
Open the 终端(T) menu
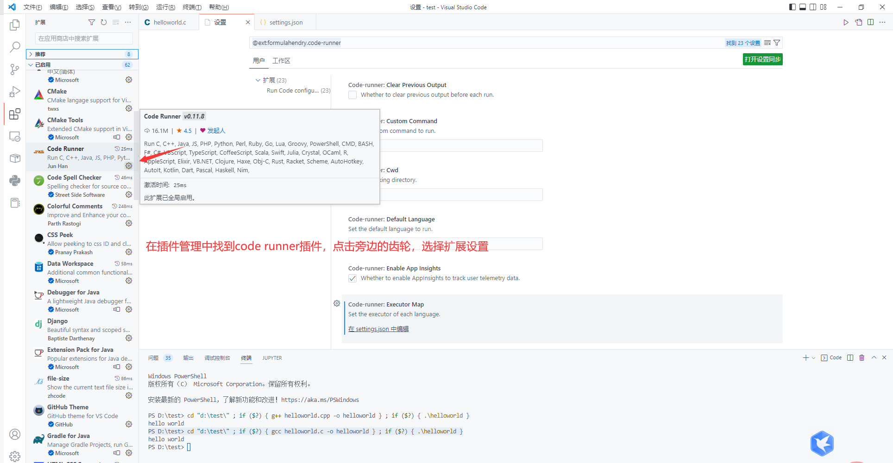pos(192,7)
